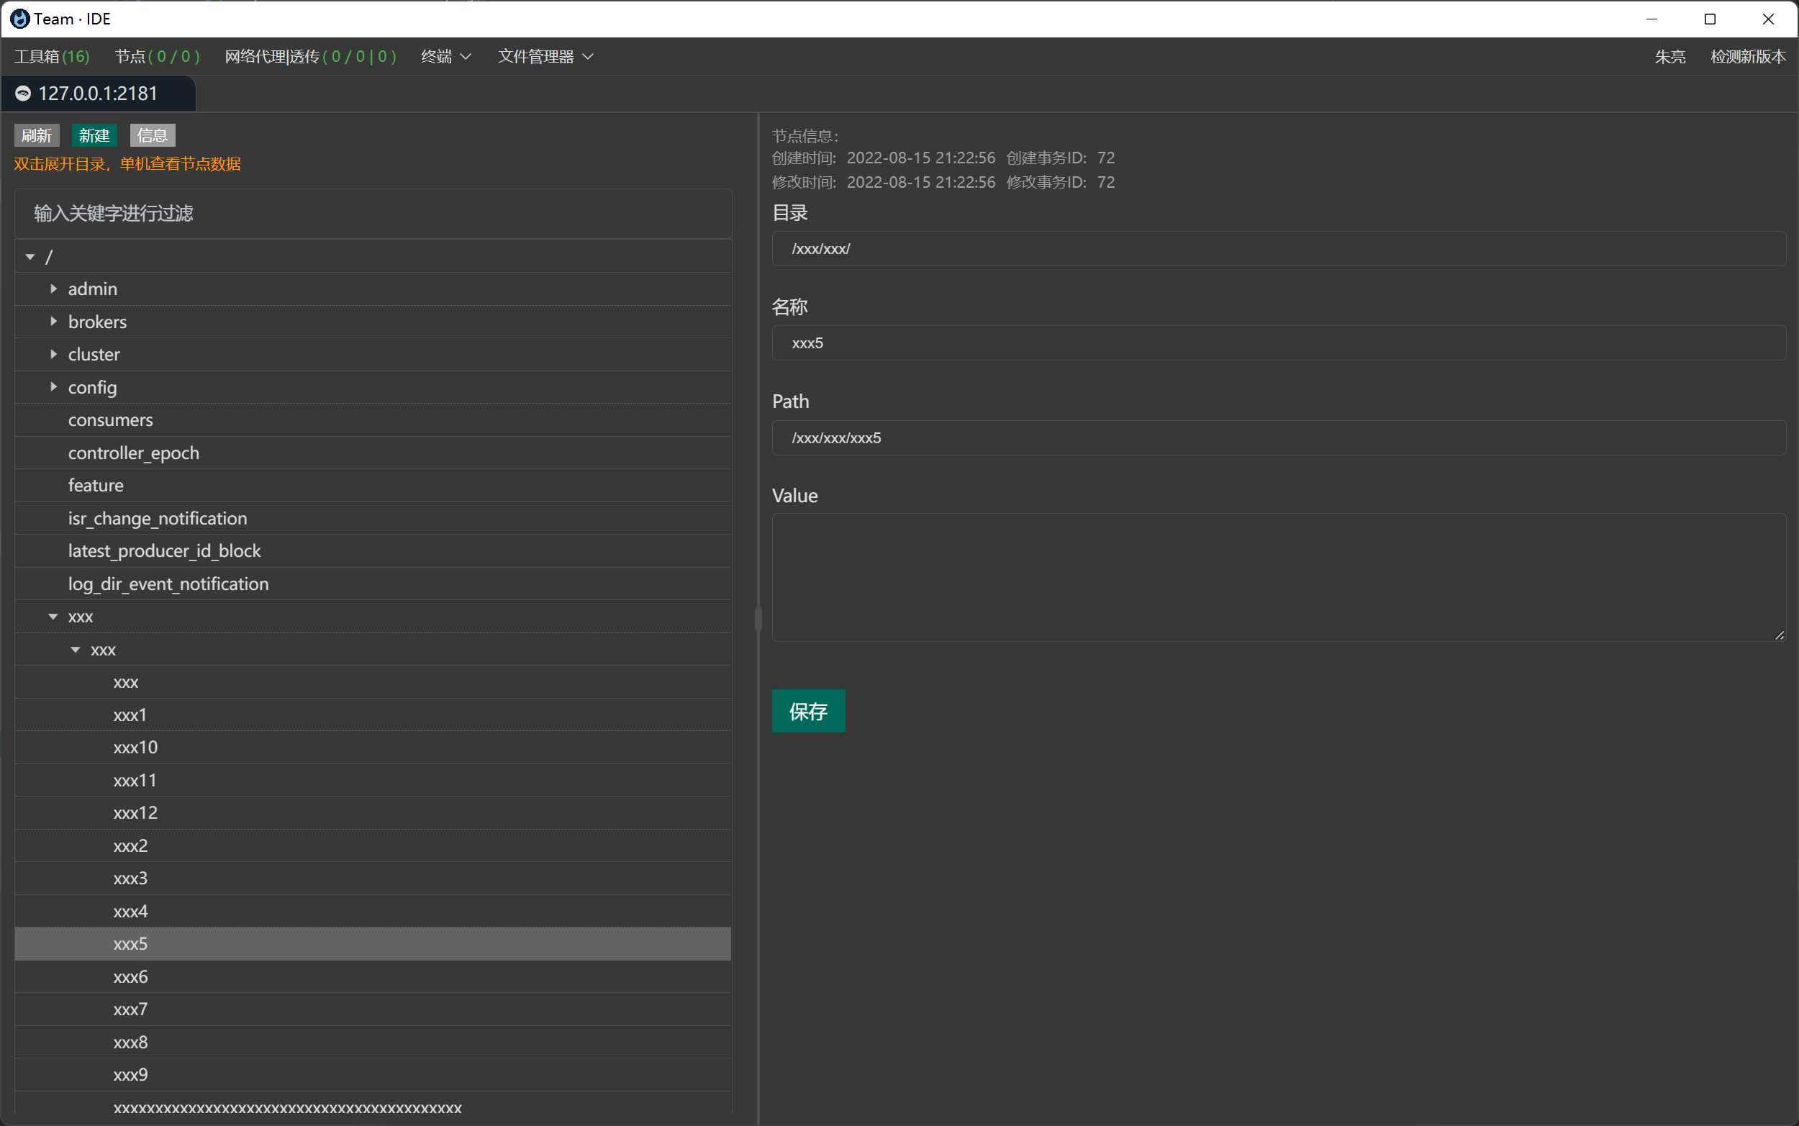This screenshot has height=1126, width=1799.
Task: Click the keyword filter input box
Action: point(372,214)
